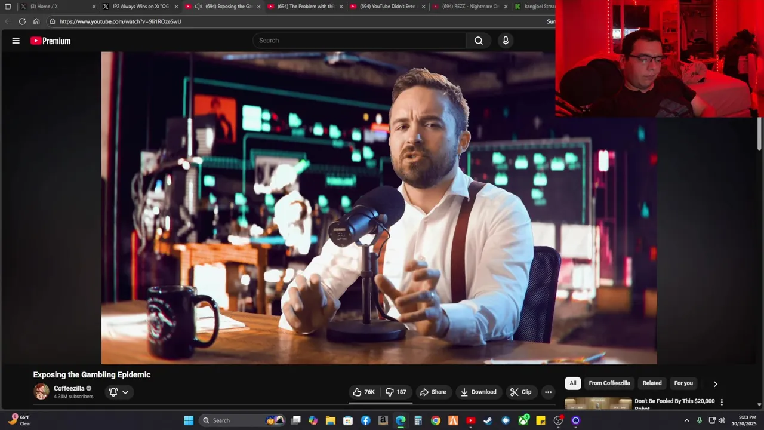Screen dimensions: 764x430
Task: Open options for the $20,000 Robot video
Action: (722, 402)
